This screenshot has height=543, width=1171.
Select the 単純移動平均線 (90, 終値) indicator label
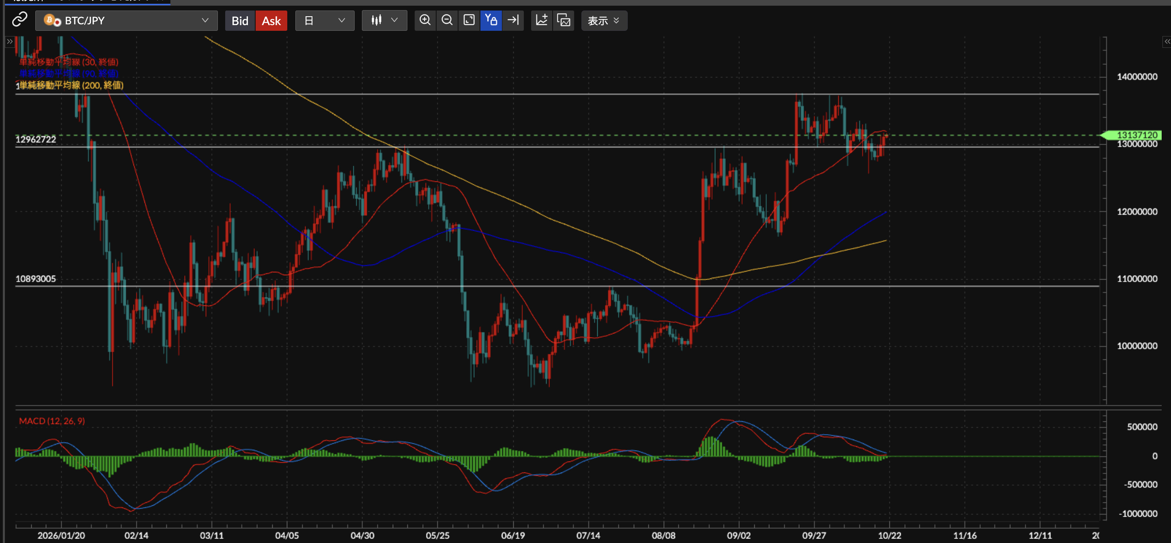[69, 73]
